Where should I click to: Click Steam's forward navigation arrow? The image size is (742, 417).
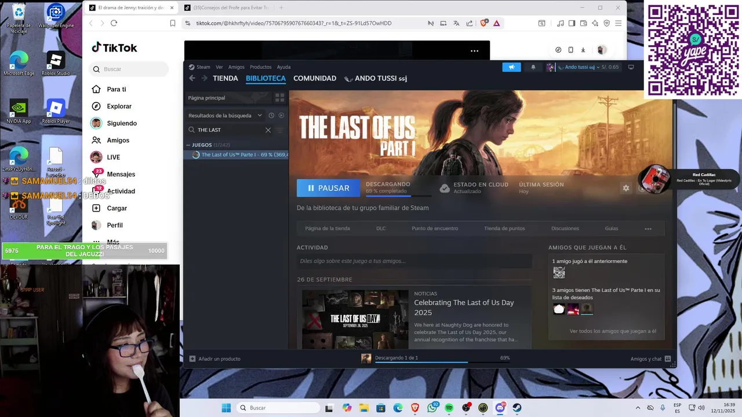coord(204,78)
